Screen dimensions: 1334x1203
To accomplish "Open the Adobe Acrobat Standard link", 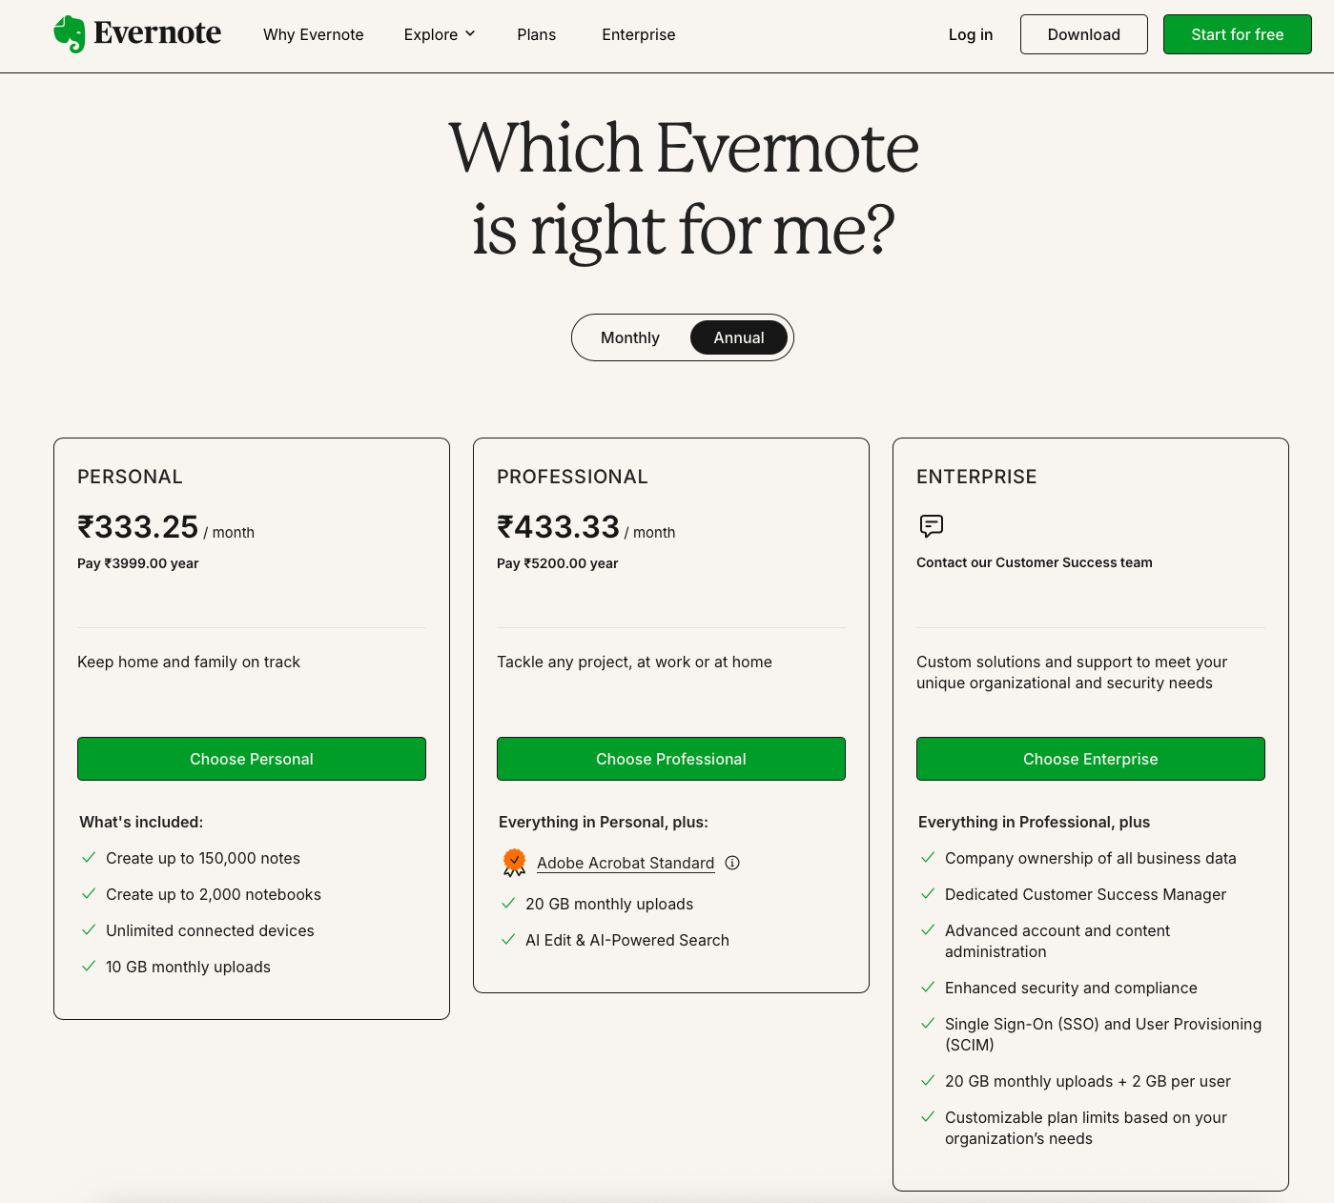I will 626,863.
